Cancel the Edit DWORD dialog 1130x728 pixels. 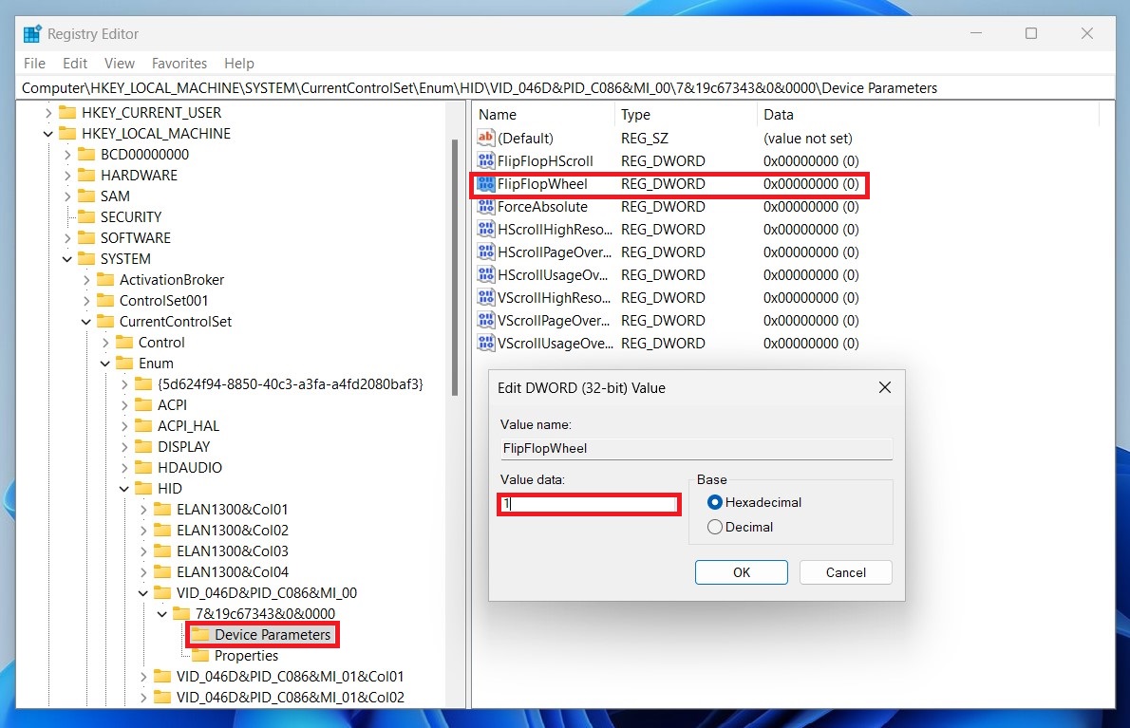[x=845, y=571]
